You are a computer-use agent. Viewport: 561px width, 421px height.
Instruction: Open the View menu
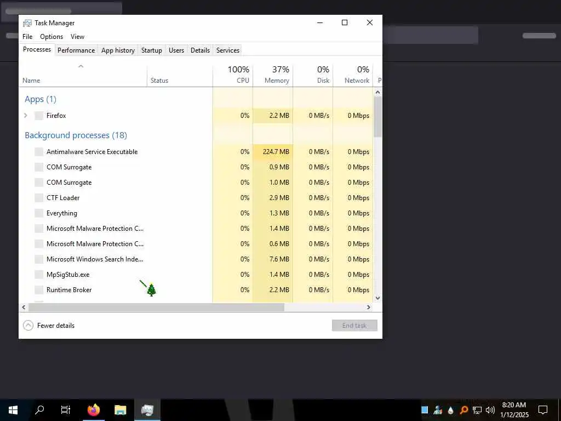[x=77, y=37]
